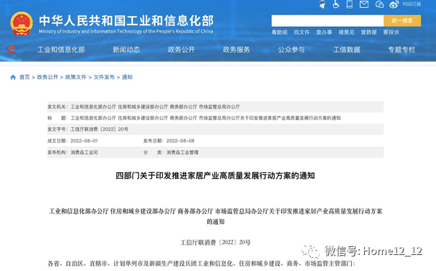Click the salutation line starting 各省、自治区

[x=201, y=264]
